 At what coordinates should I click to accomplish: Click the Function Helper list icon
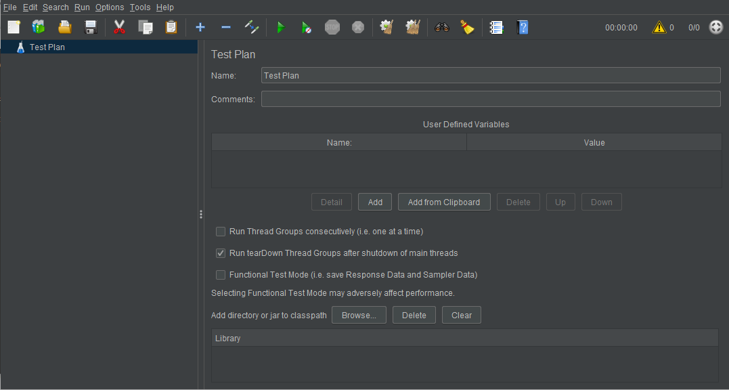[x=497, y=28]
